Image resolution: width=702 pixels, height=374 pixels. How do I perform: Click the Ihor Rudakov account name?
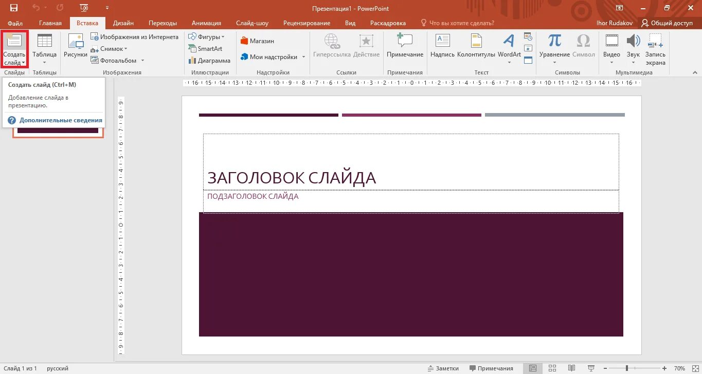click(615, 23)
